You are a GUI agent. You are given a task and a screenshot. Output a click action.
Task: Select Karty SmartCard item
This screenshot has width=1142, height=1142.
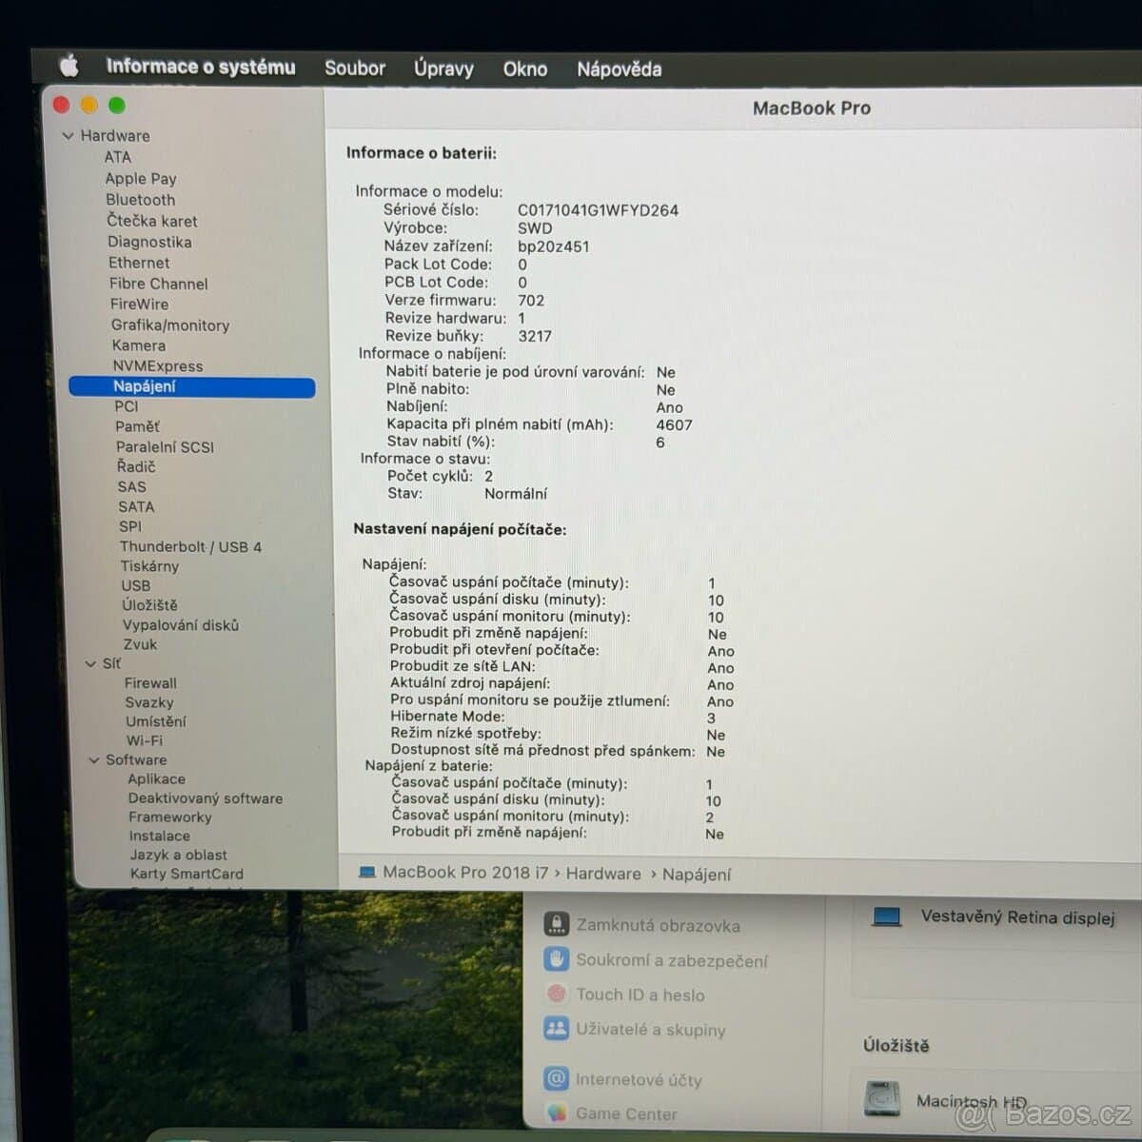(187, 874)
